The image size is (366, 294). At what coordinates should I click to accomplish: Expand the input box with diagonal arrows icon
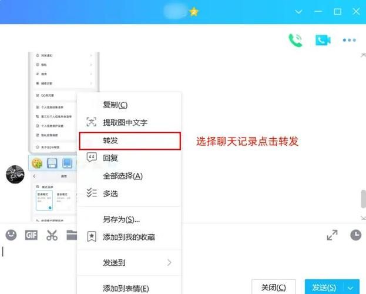[x=332, y=235]
